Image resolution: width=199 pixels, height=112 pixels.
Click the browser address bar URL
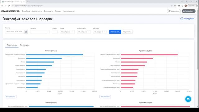point(28,6)
